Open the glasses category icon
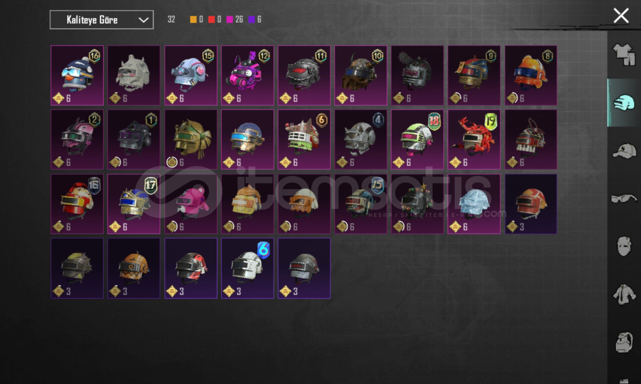The width and height of the screenshot is (641, 384). coord(624,198)
